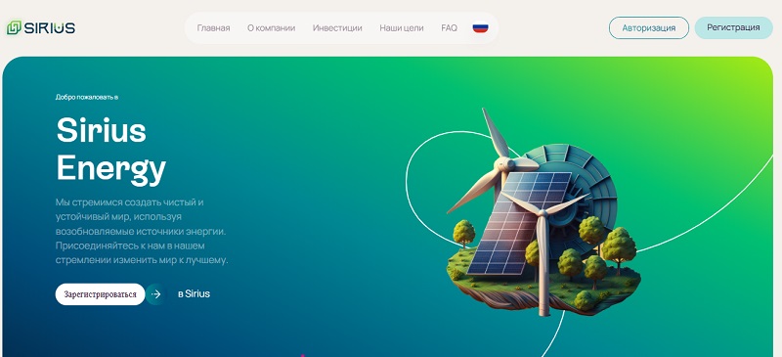Click the Регистрация button in header
Viewport: 782px width, 357px height.
[733, 27]
